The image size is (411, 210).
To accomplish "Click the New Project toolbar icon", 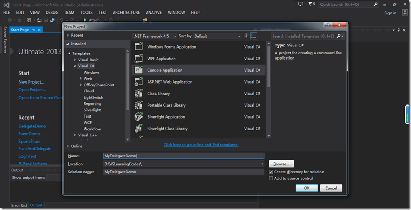I will point(29,20).
